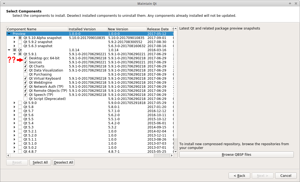The image size is (300, 182).
Task: Expand the Qt 5.9.0 node
Action: tap(15, 103)
